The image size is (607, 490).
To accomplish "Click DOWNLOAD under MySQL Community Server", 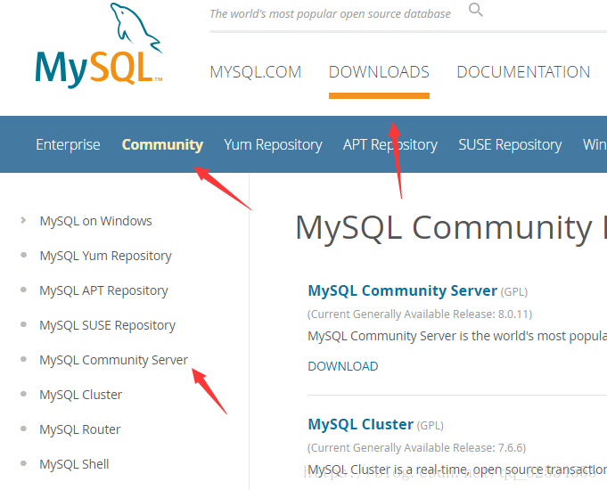I will click(343, 366).
